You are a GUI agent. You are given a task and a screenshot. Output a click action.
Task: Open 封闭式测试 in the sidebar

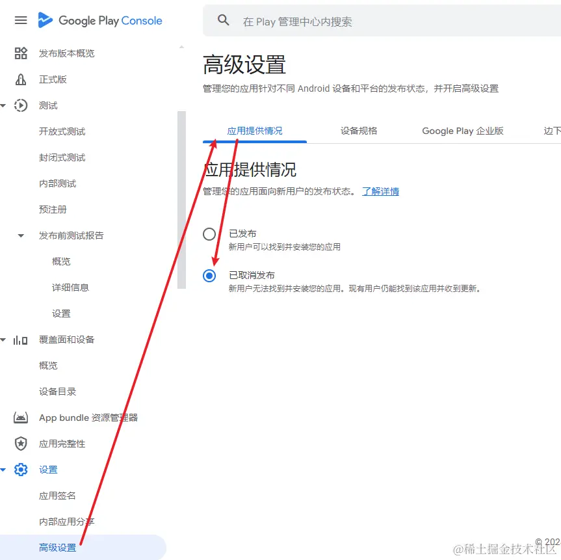tap(62, 157)
